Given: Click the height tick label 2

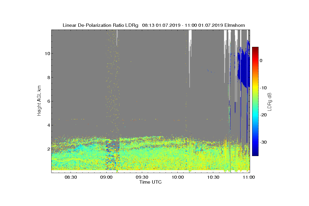Looking at the screenshot, I should tap(48, 149).
